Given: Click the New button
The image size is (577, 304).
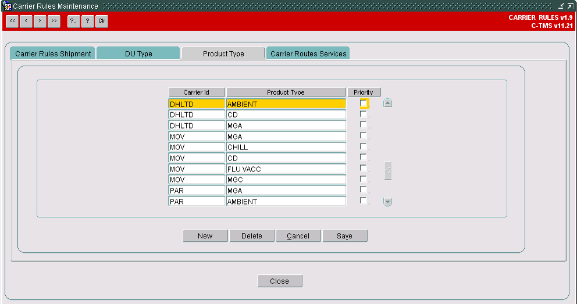Looking at the screenshot, I should pyautogui.click(x=205, y=236).
